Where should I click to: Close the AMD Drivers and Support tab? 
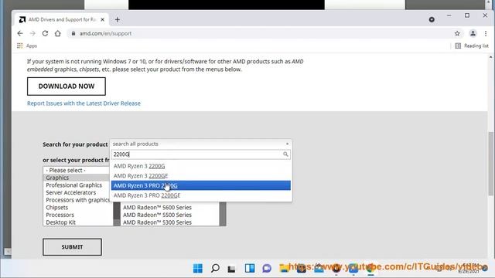(103, 19)
